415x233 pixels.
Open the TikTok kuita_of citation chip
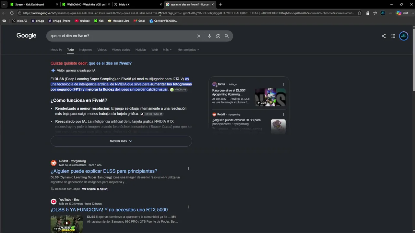coord(152,114)
